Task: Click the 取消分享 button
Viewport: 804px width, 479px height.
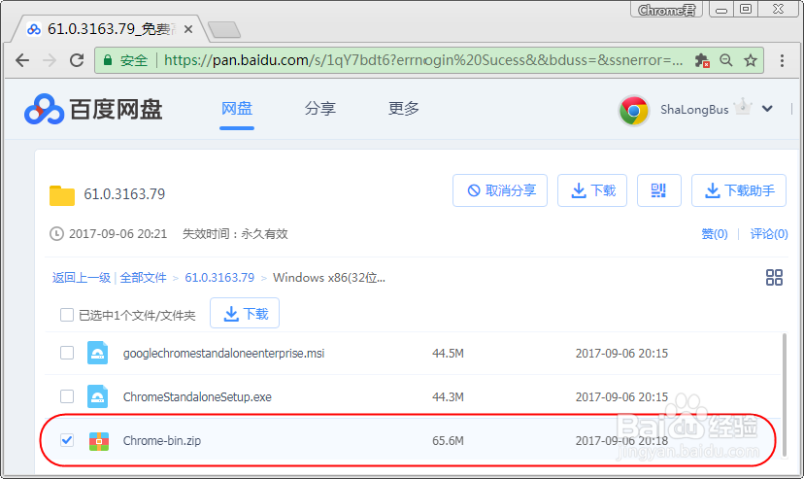Action: click(500, 190)
